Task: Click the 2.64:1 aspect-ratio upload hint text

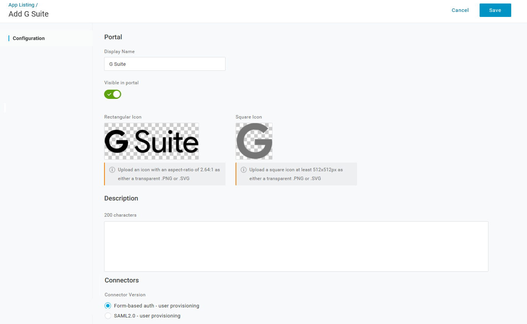Action: [169, 174]
